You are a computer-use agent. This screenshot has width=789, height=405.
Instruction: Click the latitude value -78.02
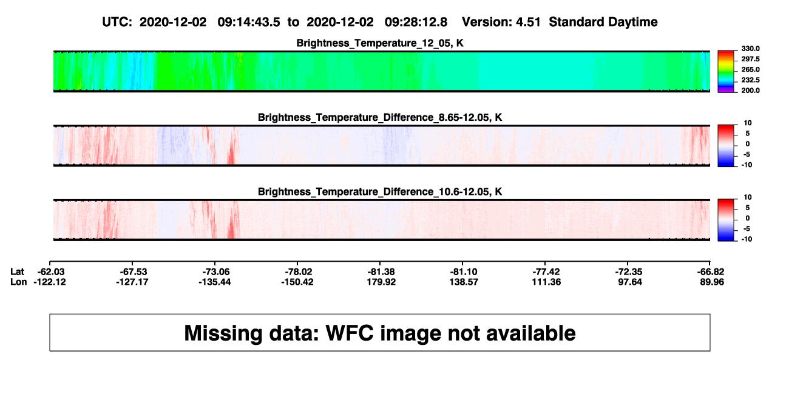tap(297, 271)
